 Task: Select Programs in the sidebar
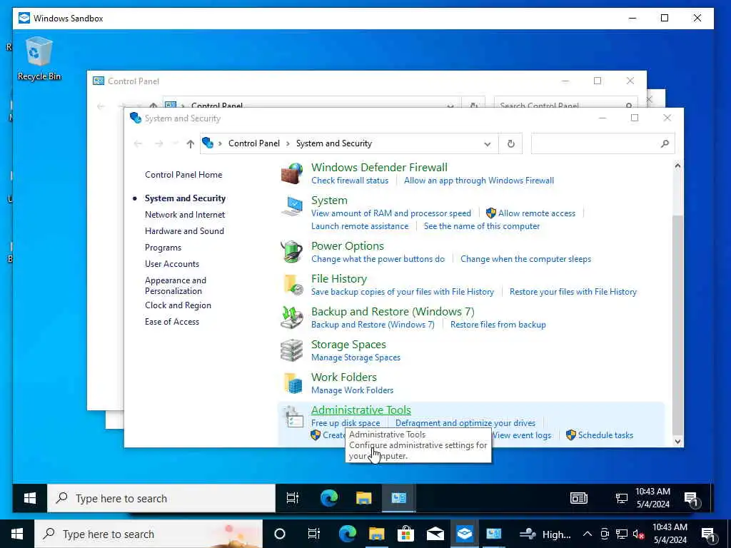click(163, 248)
